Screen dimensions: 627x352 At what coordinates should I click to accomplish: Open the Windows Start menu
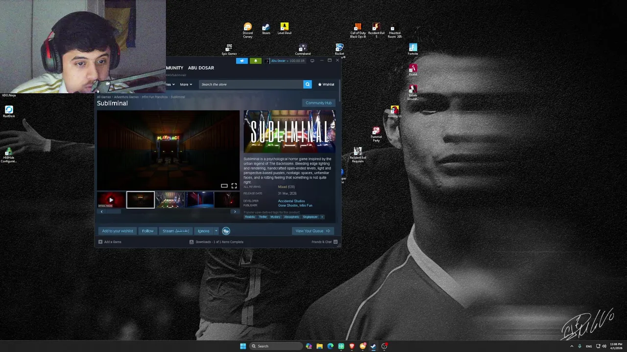[x=243, y=346]
